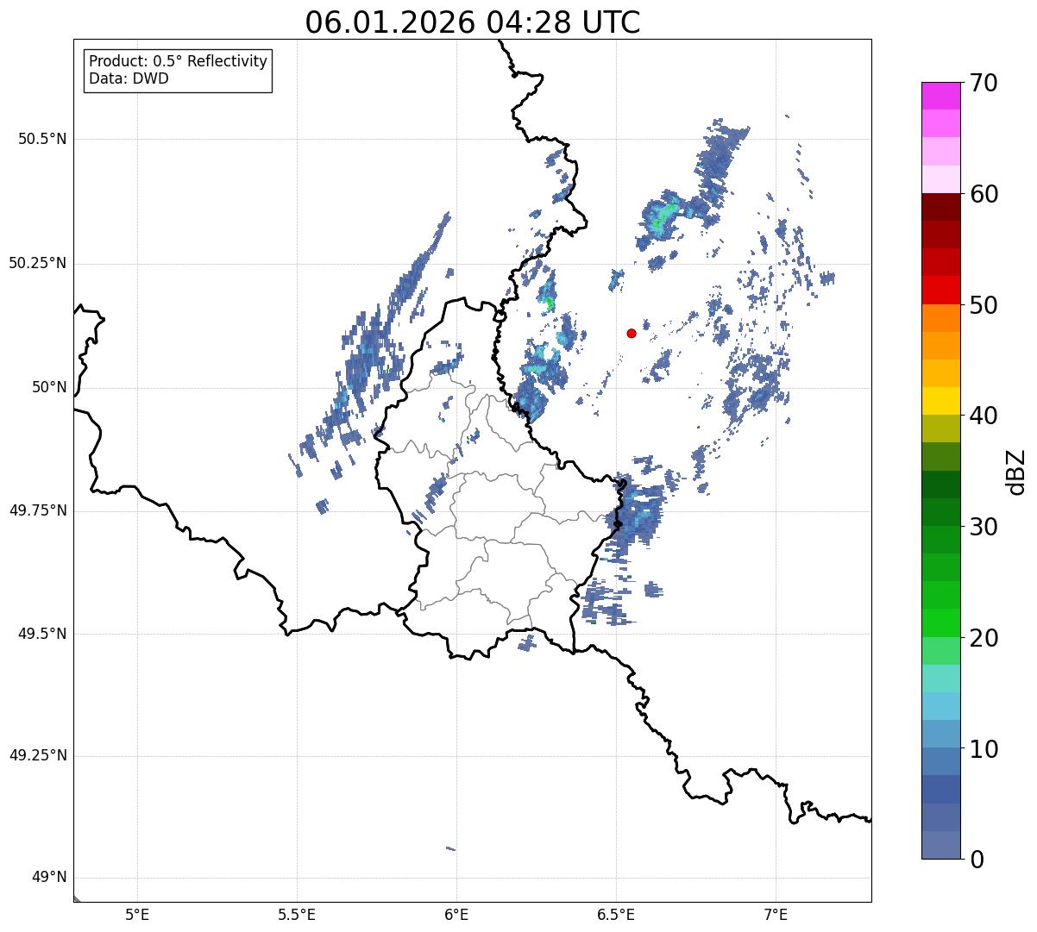
Task: Click the "dBZ" colorbar label
Action: pos(1016,471)
